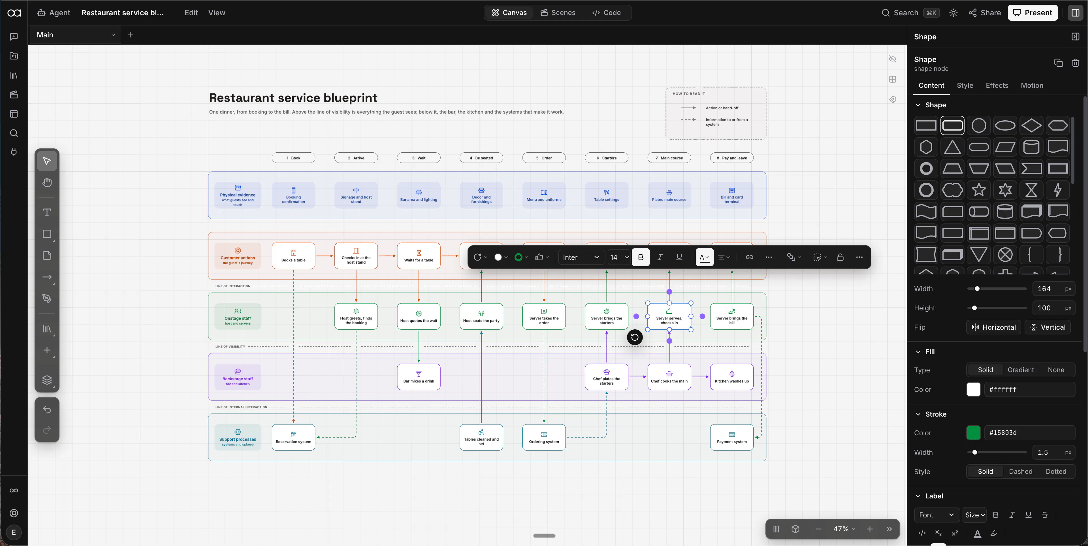
Task: Set stroke style to Dashed
Action: tap(1020, 471)
